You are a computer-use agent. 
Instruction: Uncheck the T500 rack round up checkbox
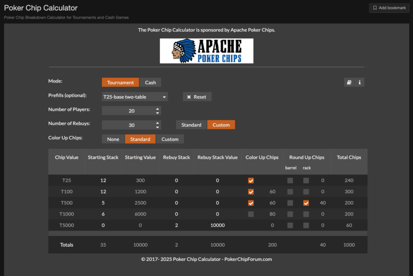[x=306, y=203]
